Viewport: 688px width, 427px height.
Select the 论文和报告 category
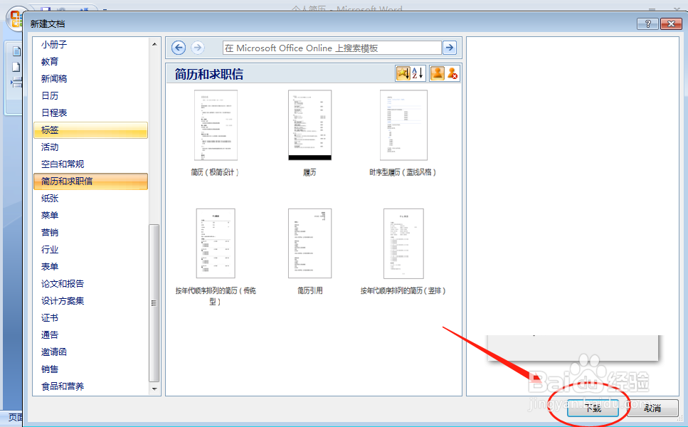pos(91,284)
